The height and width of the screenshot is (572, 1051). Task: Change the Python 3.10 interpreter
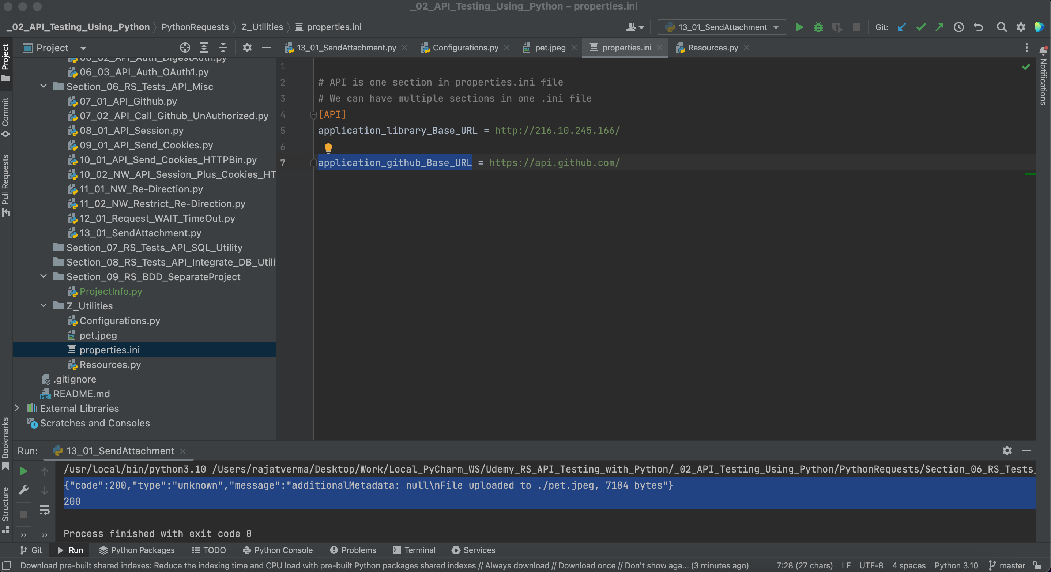pos(956,565)
